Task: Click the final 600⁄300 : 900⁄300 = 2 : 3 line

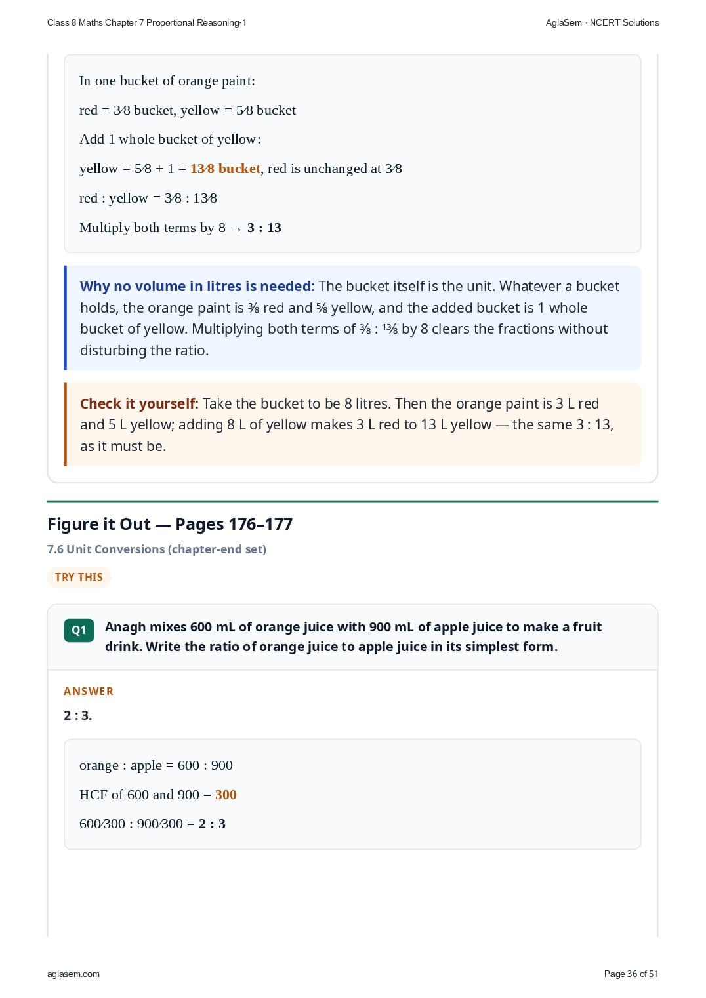Action: tap(152, 824)
